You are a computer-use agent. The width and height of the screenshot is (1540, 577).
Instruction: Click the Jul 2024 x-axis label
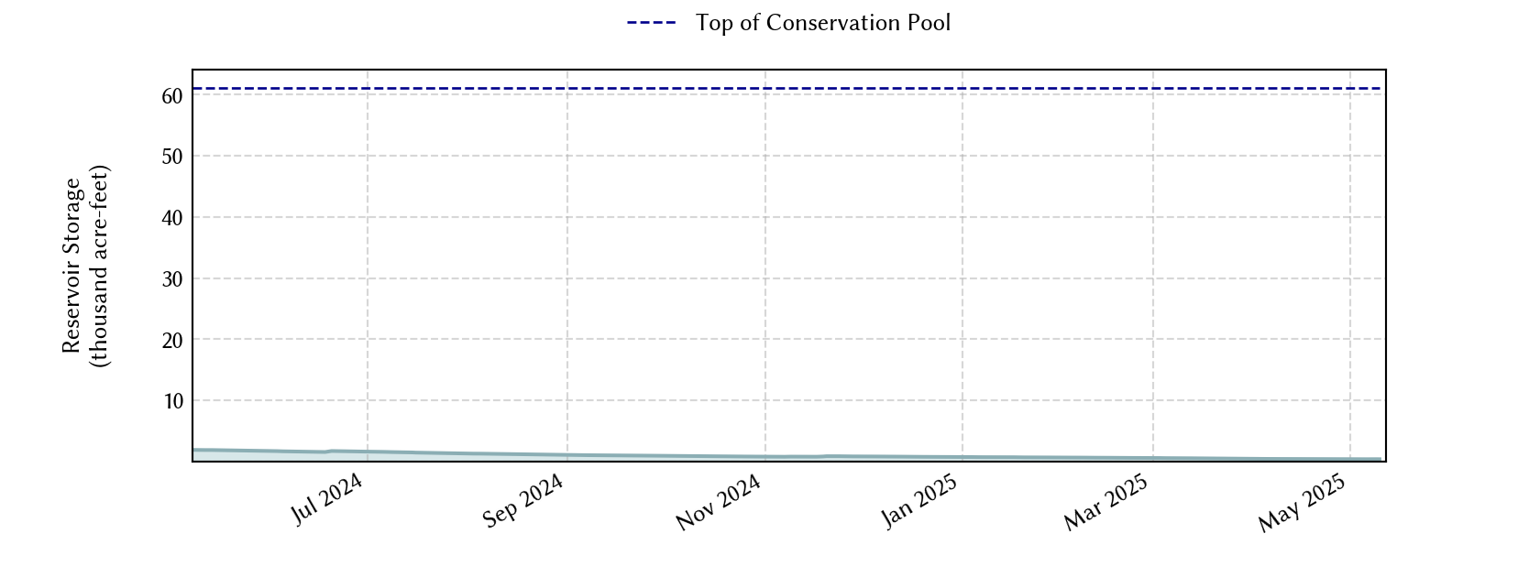click(327, 499)
